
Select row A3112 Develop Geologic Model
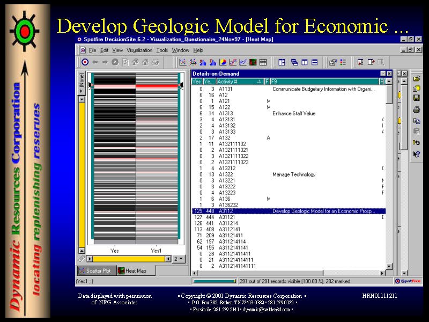[290, 211]
